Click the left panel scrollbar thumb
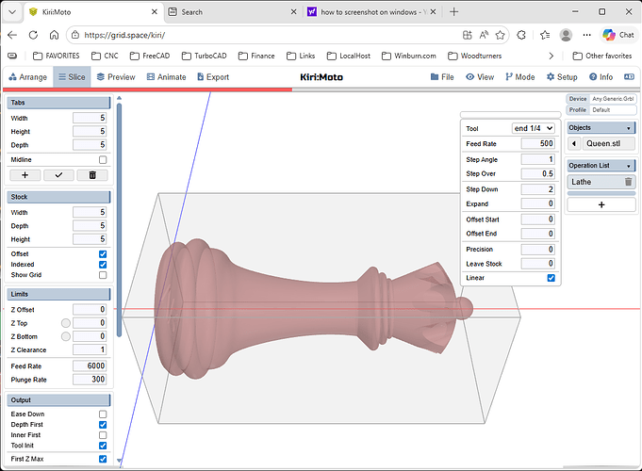 click(119, 219)
